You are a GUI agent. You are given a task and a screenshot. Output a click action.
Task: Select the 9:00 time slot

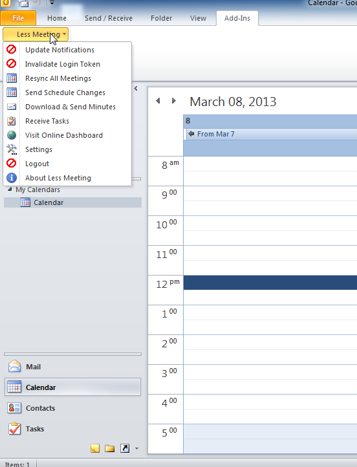[270, 193]
